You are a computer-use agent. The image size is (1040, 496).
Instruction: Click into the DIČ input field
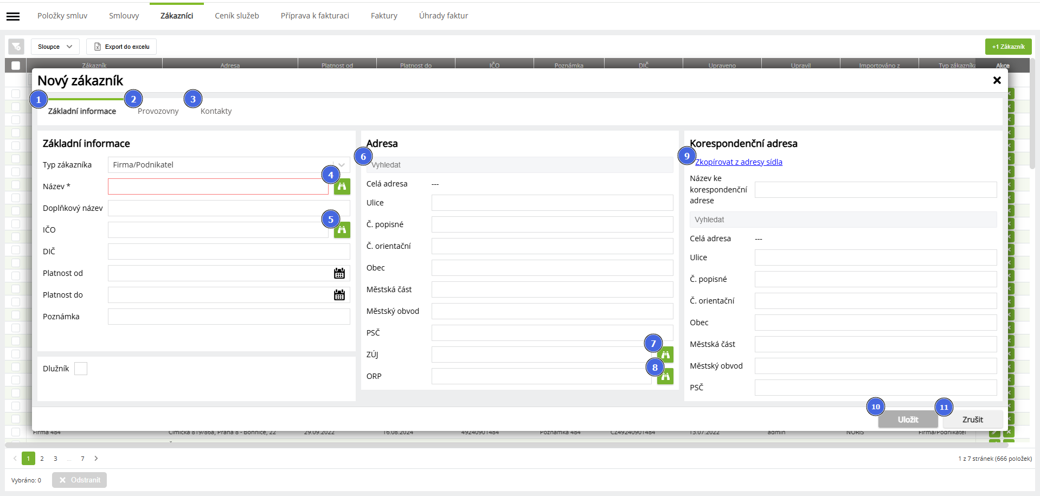[229, 252]
